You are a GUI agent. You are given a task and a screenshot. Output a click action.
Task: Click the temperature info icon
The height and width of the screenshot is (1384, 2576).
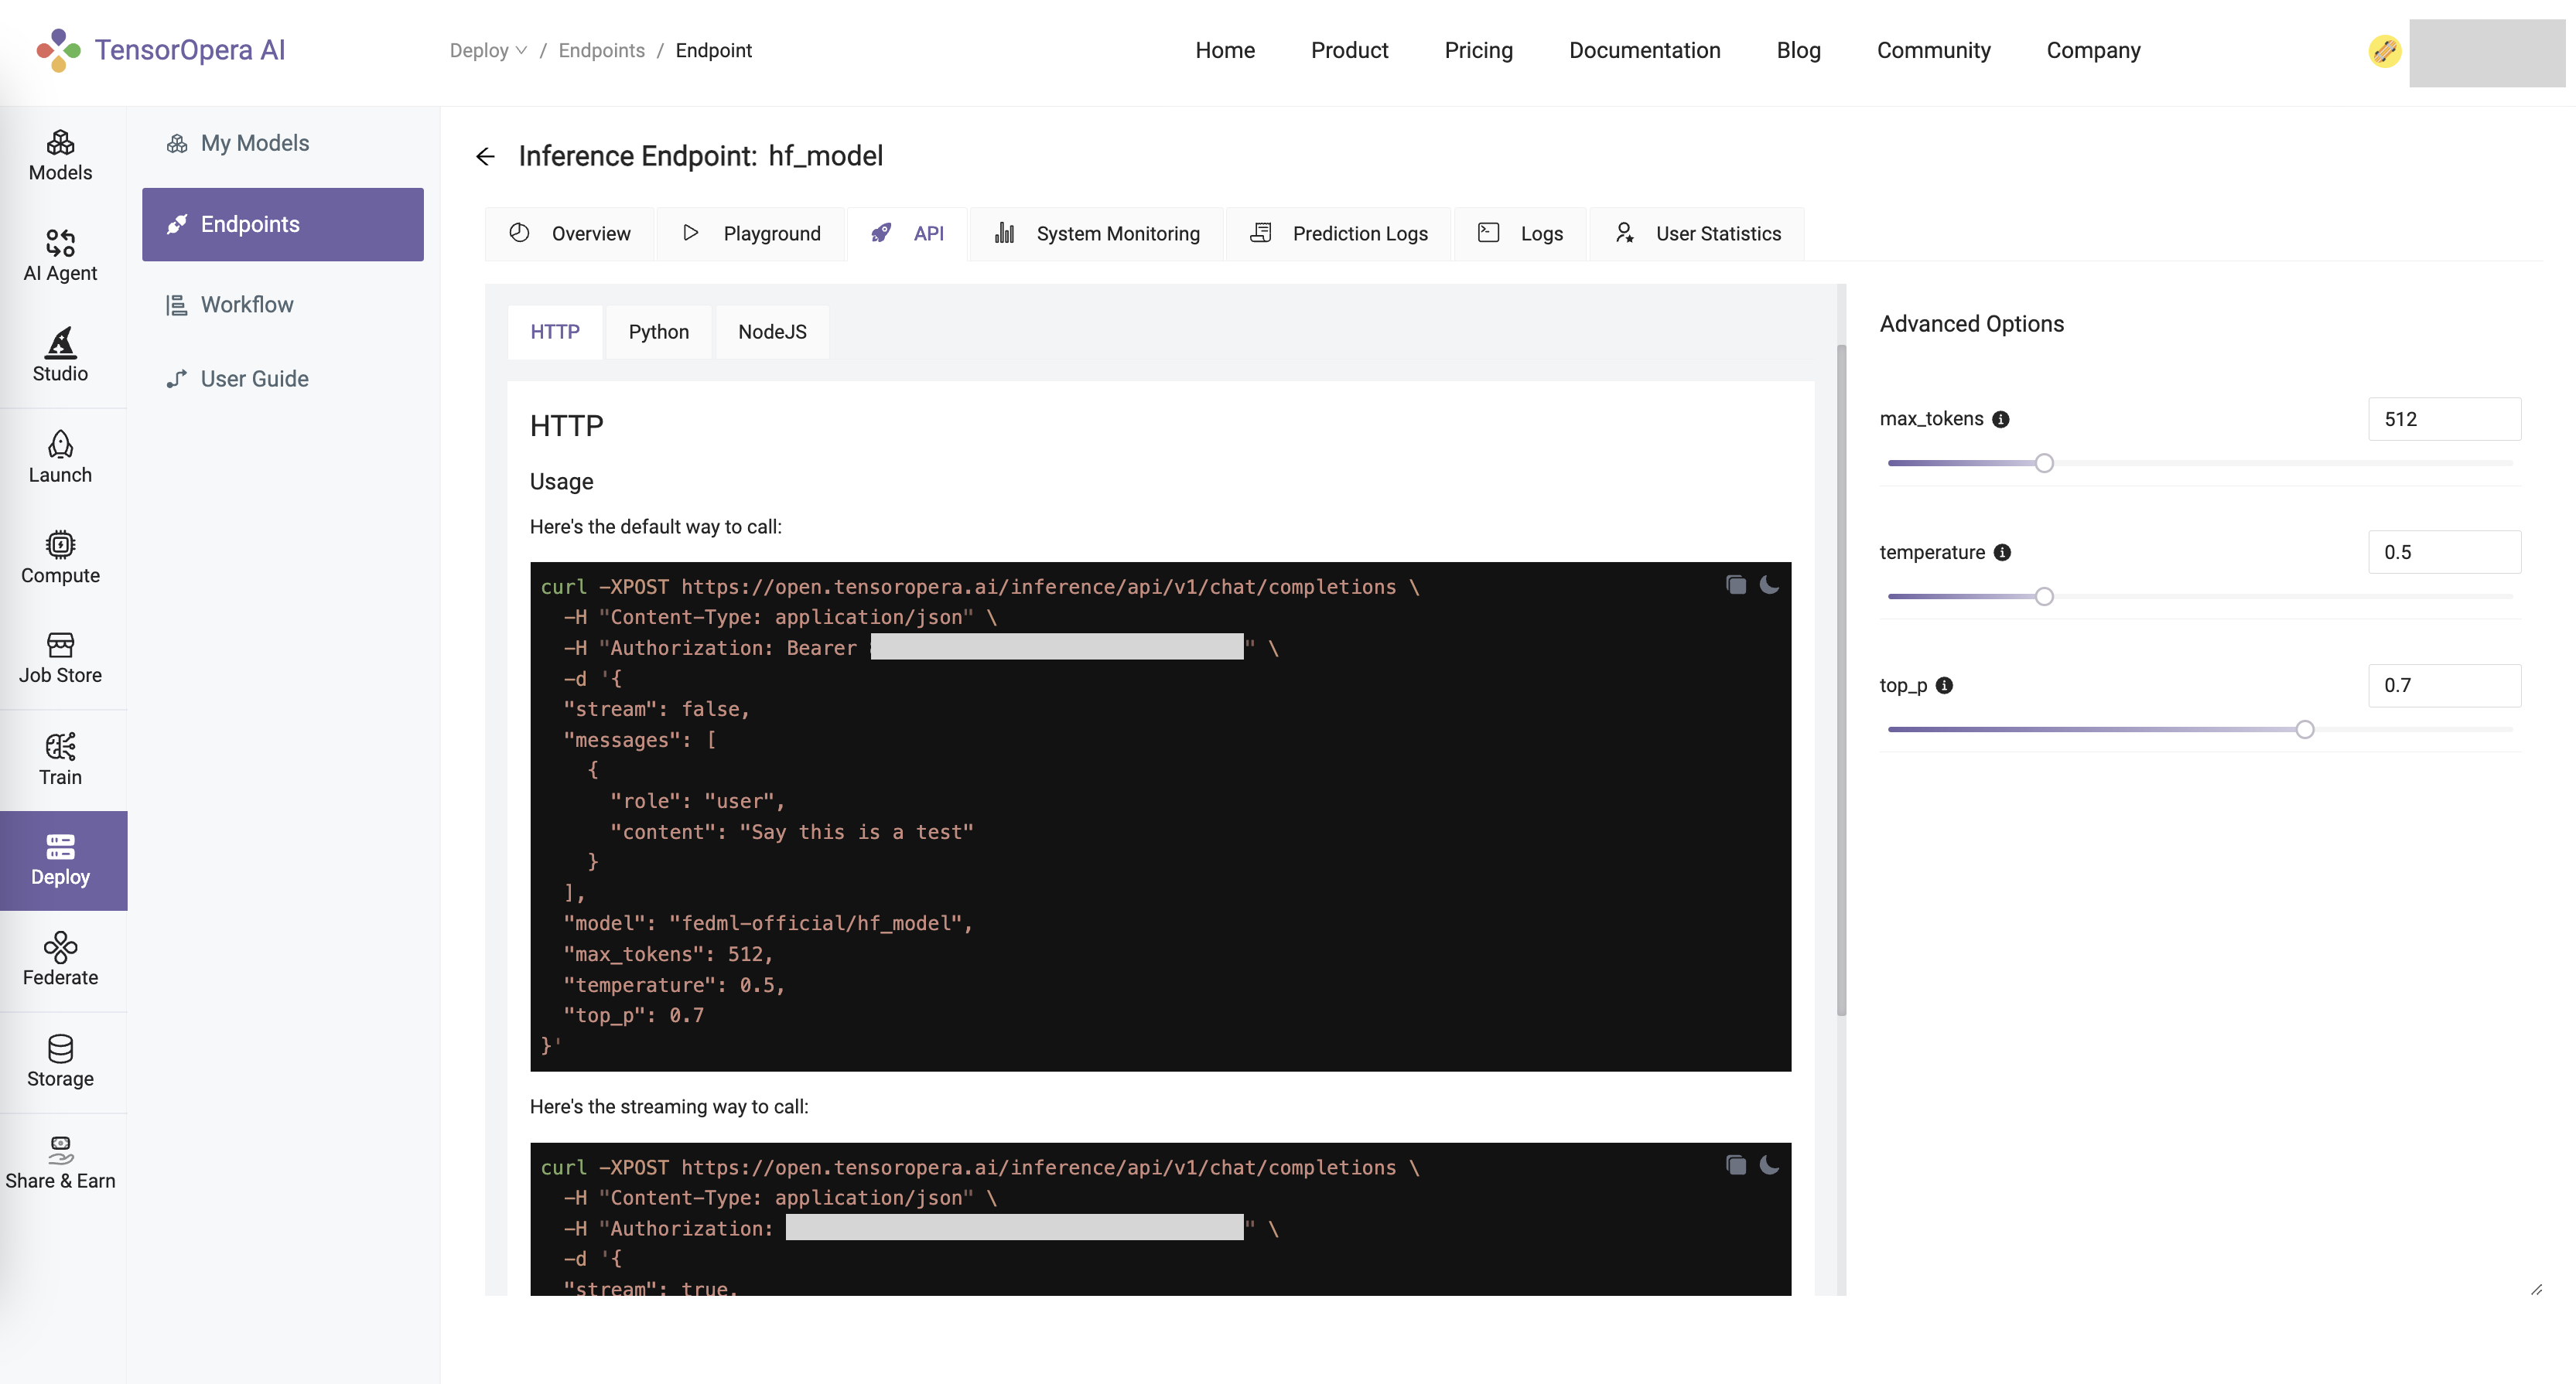point(2002,553)
